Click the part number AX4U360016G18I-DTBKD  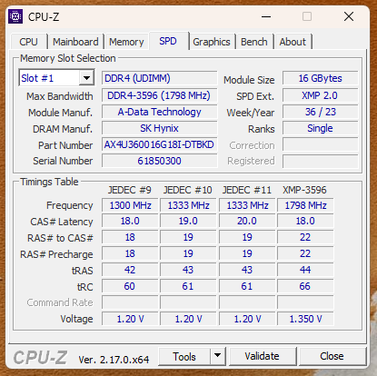click(x=160, y=144)
